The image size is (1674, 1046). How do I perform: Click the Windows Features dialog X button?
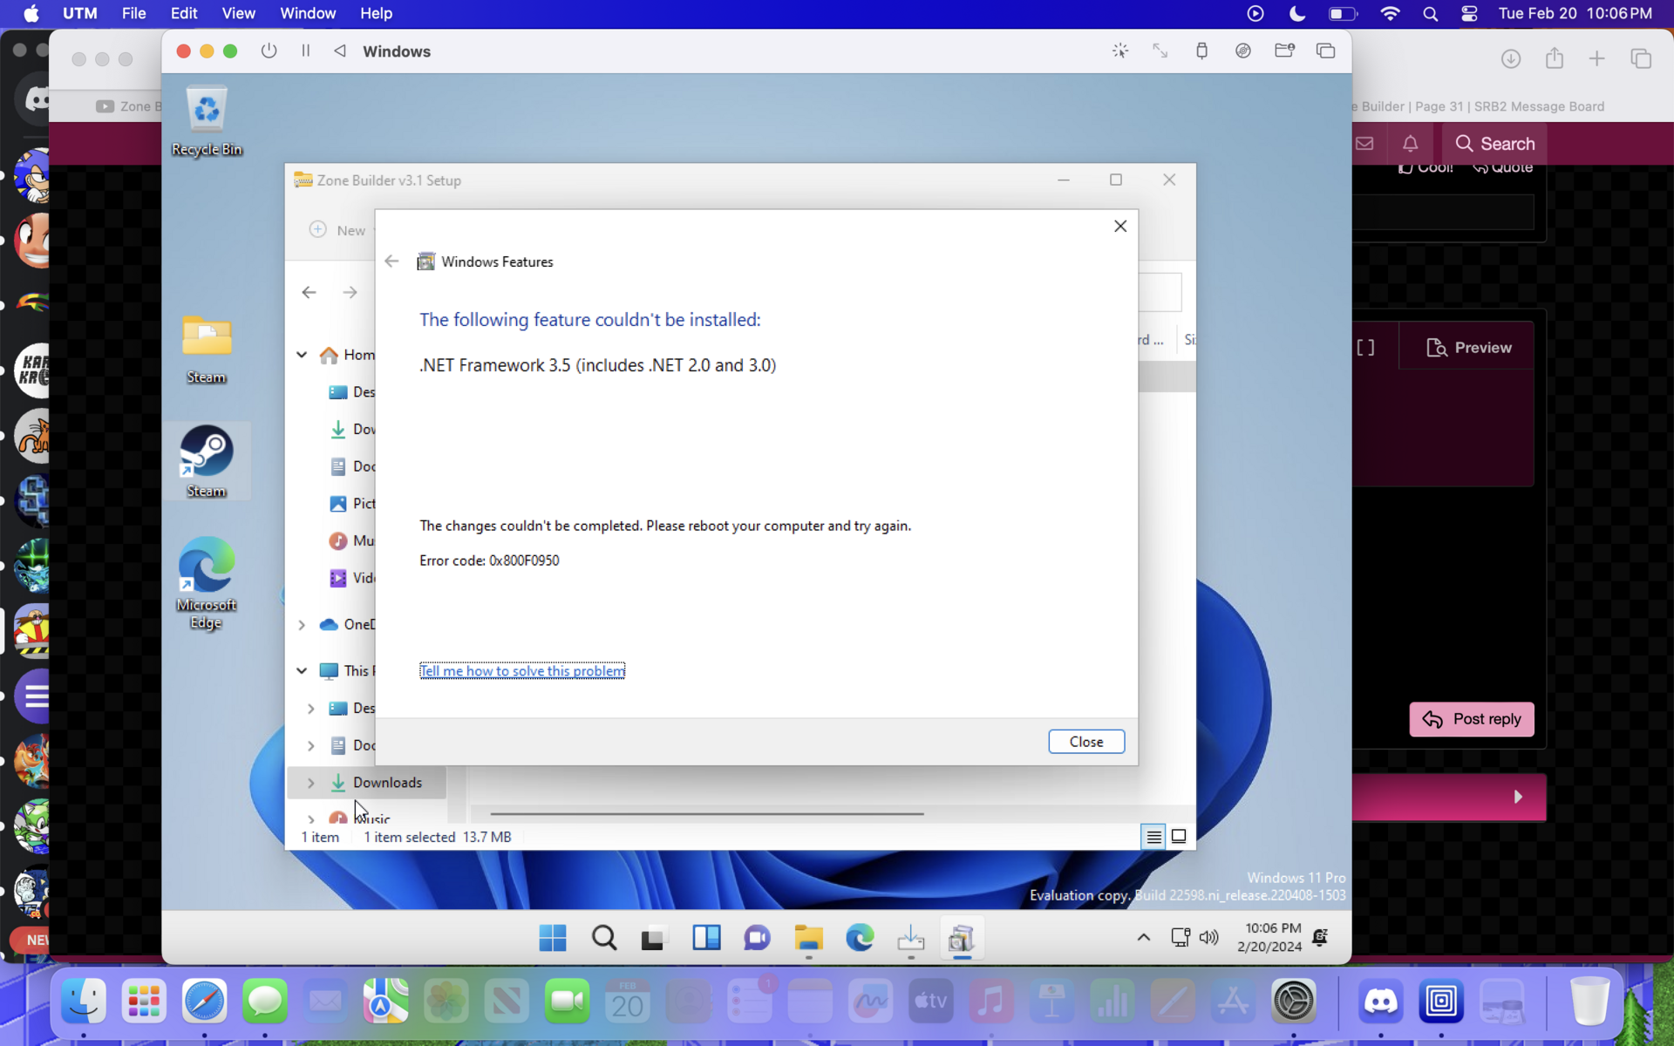click(1120, 226)
